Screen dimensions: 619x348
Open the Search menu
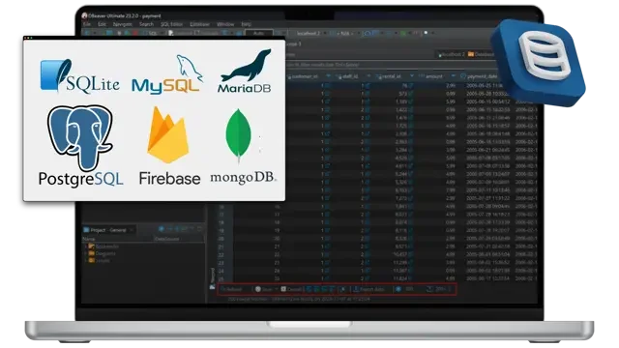pyautogui.click(x=146, y=24)
